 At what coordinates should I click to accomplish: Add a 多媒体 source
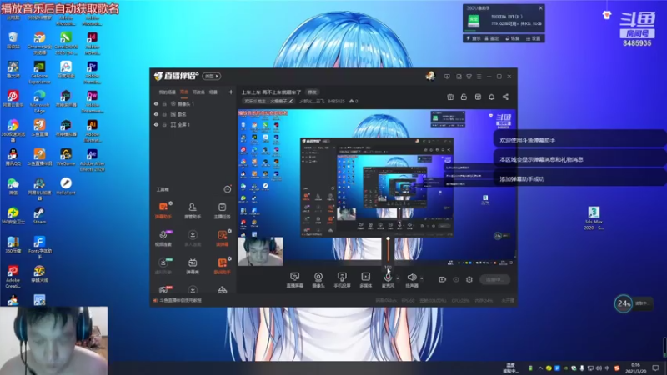(366, 280)
